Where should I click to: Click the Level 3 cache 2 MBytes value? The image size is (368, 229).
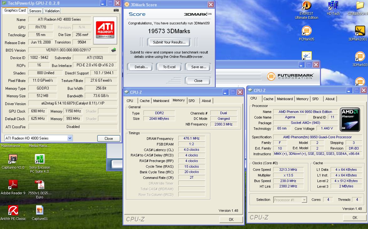click(x=346, y=186)
